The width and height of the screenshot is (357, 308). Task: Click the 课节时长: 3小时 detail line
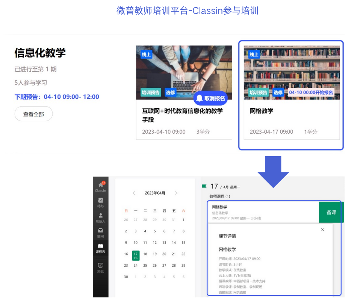(230, 264)
